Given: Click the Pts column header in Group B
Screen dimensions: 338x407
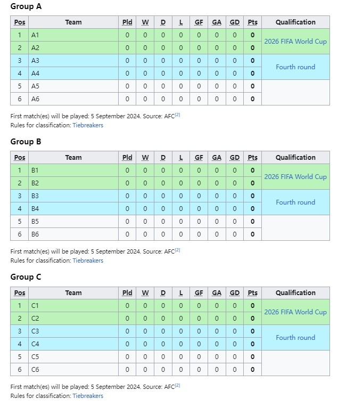Looking at the screenshot, I should click(x=252, y=158).
